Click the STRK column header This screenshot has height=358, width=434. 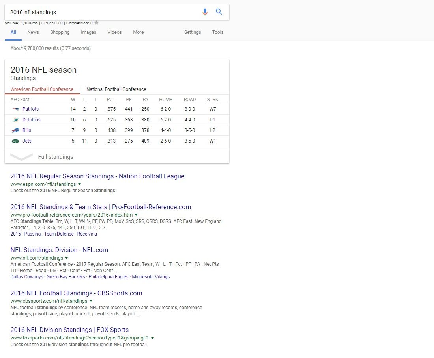[213, 99]
